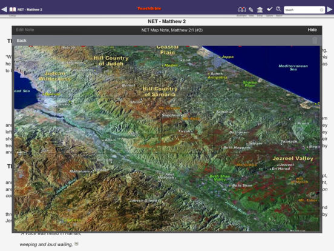Open the Bookmarks icon in toolbar
The height and width of the screenshot is (251, 334).
[242, 10]
